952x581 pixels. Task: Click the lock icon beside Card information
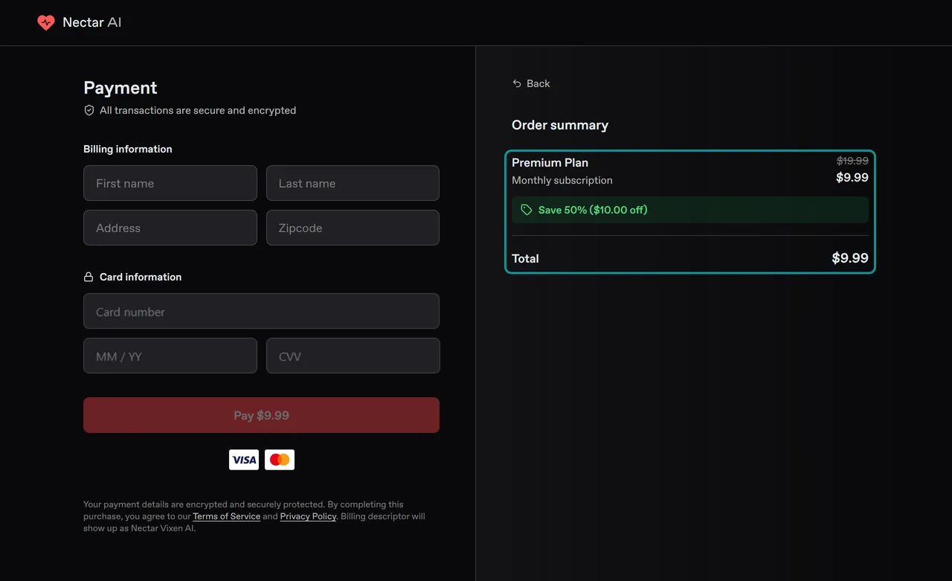(x=89, y=277)
